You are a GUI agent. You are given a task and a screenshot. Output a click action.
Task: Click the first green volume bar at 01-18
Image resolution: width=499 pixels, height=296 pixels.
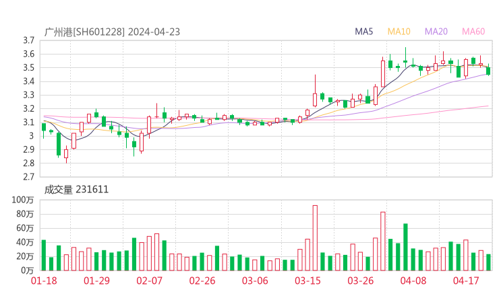click(x=44, y=256)
